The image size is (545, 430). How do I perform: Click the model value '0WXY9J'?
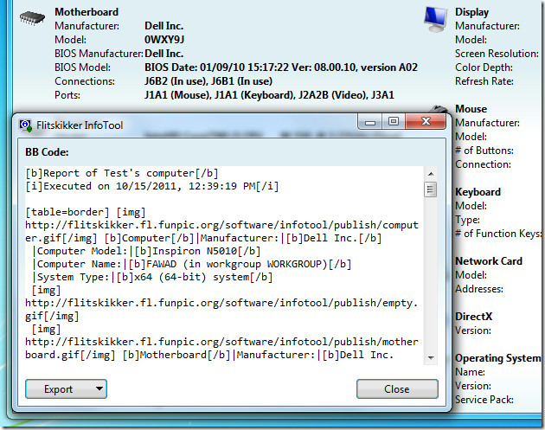click(164, 40)
